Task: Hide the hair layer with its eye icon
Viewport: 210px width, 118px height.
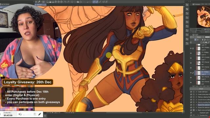Action: coord(191,63)
